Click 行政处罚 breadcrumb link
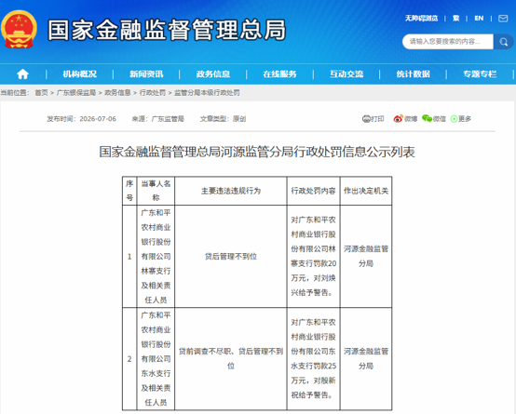The image size is (516, 414). [153, 93]
